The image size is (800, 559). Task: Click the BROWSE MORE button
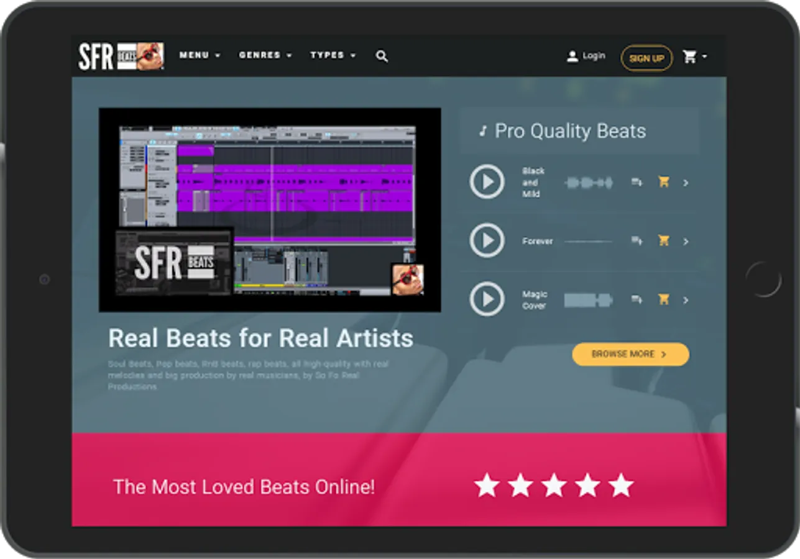(x=630, y=354)
